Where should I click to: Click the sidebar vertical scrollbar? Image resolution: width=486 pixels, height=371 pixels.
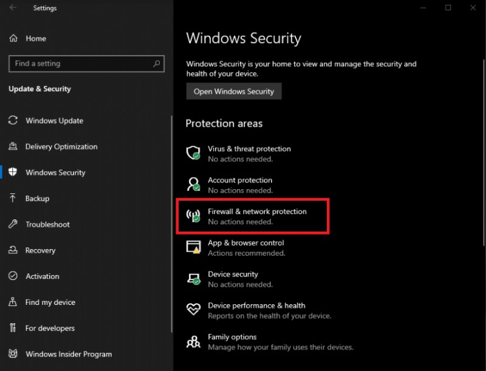click(x=171, y=224)
